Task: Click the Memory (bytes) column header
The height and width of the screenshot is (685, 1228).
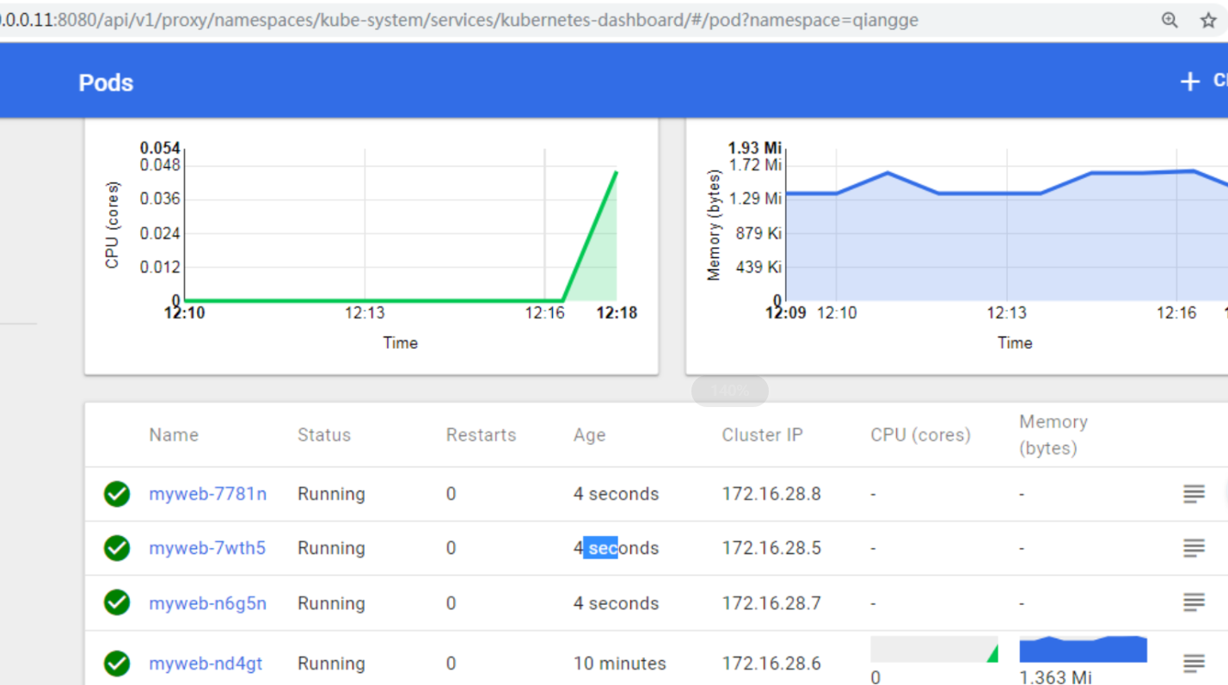Action: click(x=1053, y=435)
